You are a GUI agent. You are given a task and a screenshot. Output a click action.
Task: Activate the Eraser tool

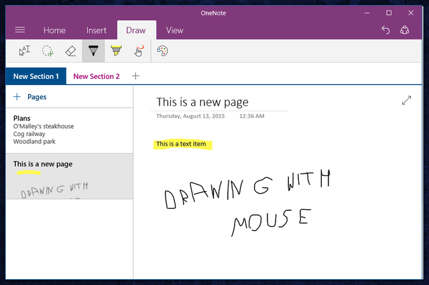70,51
